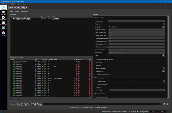The image size is (172, 113).
Task: Open the Compression dropdown
Action: tap(137, 53)
